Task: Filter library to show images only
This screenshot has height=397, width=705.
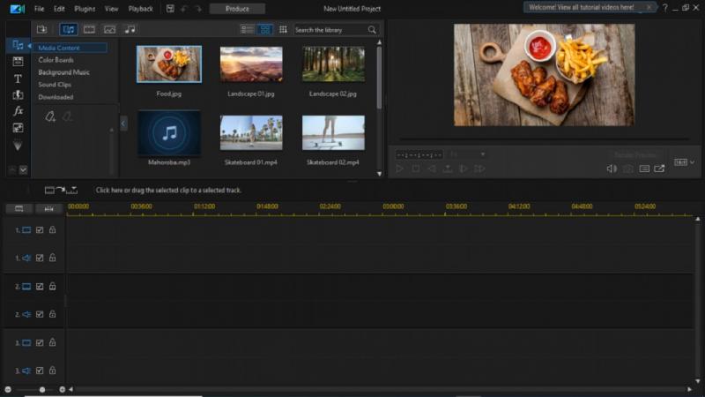Action: click(109, 30)
